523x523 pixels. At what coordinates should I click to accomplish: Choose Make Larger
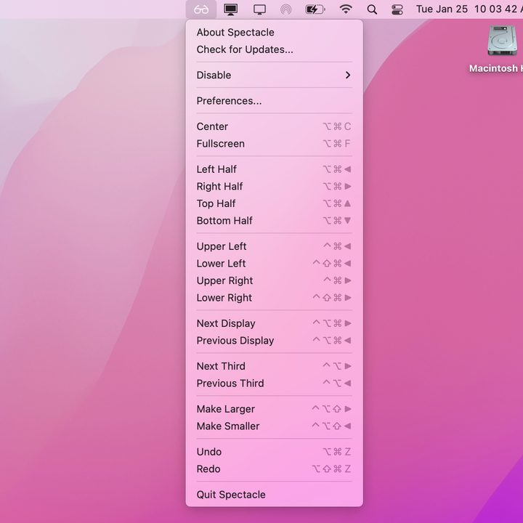click(x=274, y=409)
